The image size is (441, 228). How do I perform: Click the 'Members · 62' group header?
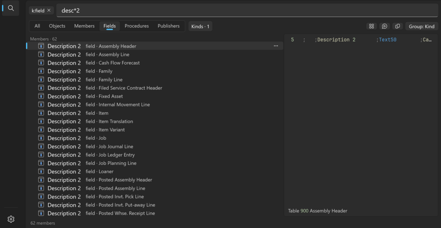coord(43,39)
